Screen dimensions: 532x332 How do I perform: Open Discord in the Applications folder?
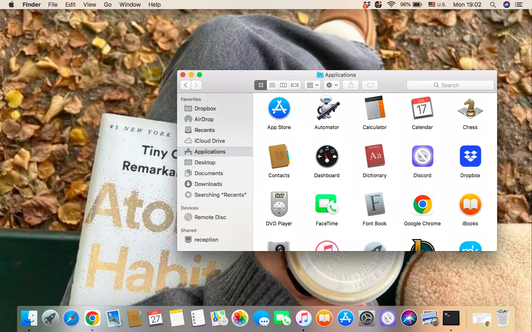(x=422, y=157)
